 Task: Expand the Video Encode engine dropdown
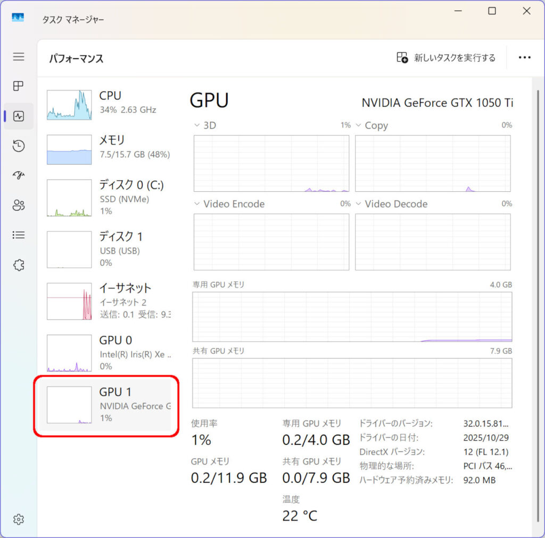[x=197, y=204]
